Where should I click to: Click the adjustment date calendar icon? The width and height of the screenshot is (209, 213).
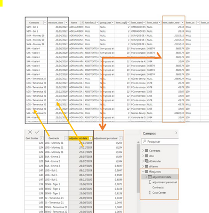(150, 177)
